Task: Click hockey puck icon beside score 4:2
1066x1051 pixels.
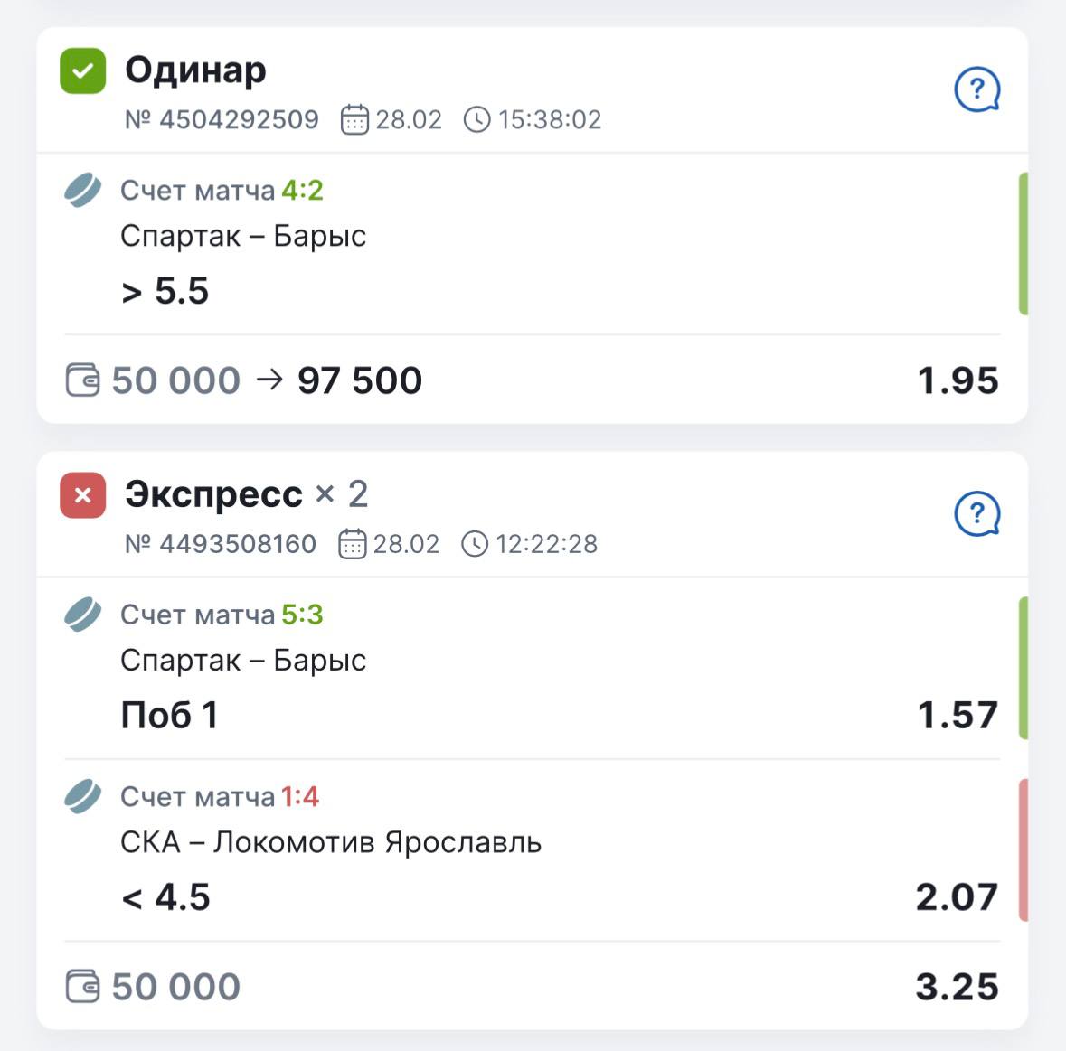Action: [x=82, y=191]
